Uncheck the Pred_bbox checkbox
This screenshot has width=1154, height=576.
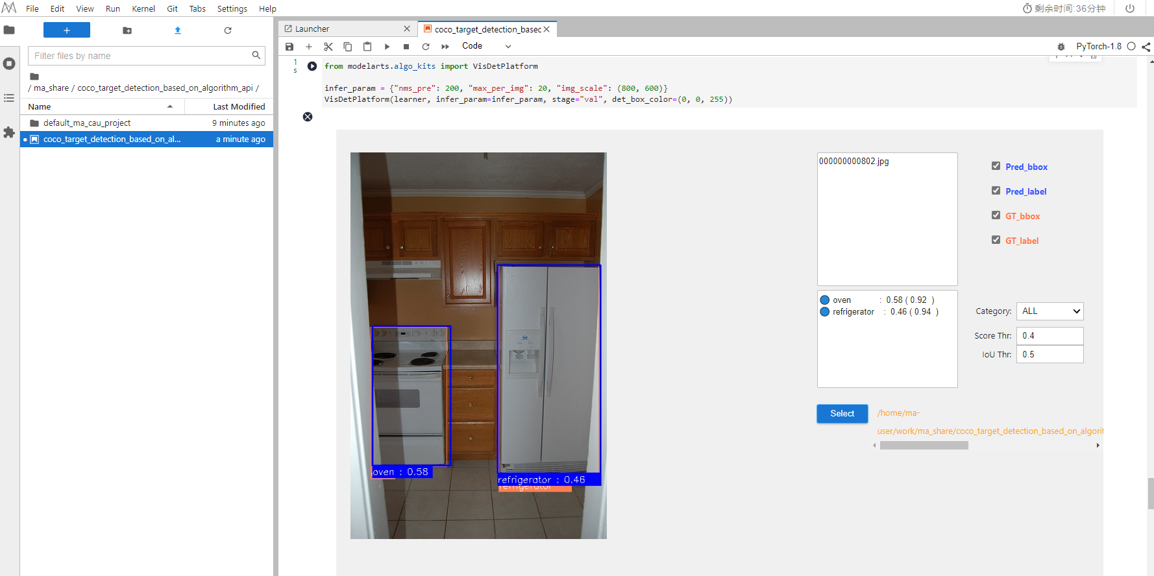[x=996, y=166]
